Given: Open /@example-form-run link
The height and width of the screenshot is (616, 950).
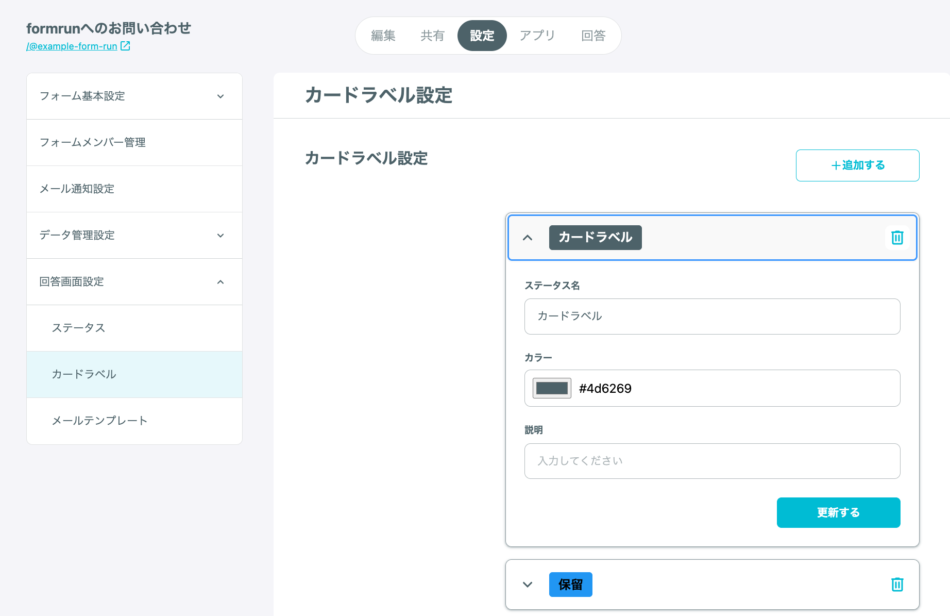Looking at the screenshot, I should tap(72, 46).
